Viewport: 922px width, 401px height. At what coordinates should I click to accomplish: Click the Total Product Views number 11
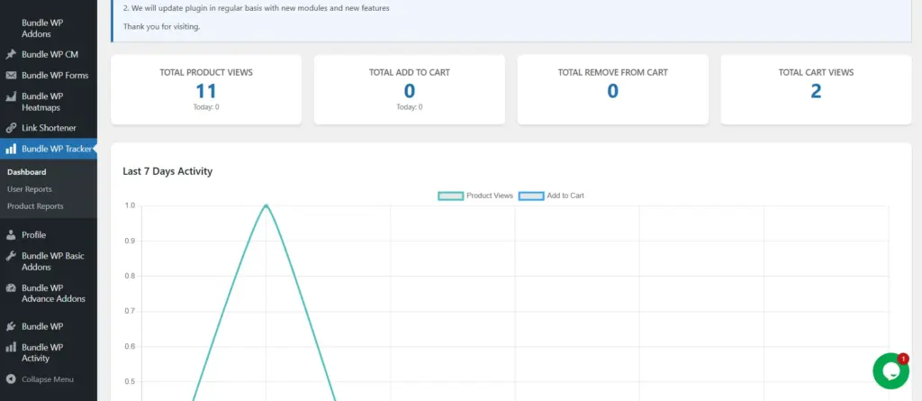pos(206,91)
